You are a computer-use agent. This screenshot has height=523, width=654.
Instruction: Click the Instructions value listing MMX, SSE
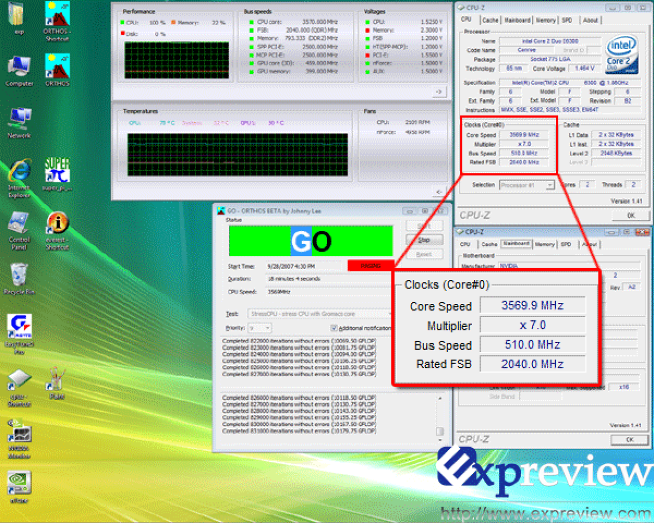(571, 110)
